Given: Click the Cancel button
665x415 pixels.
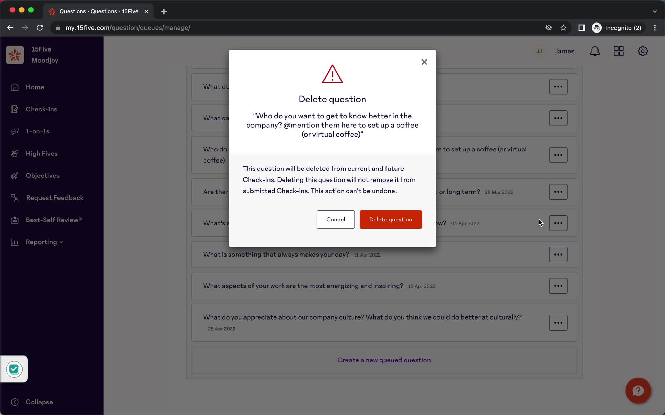Looking at the screenshot, I should [336, 220].
